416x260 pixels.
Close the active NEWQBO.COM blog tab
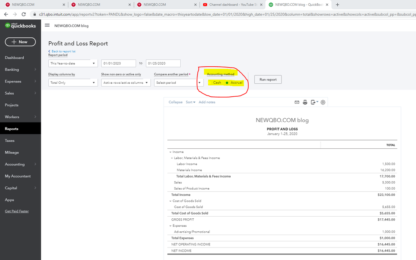coord(327,5)
